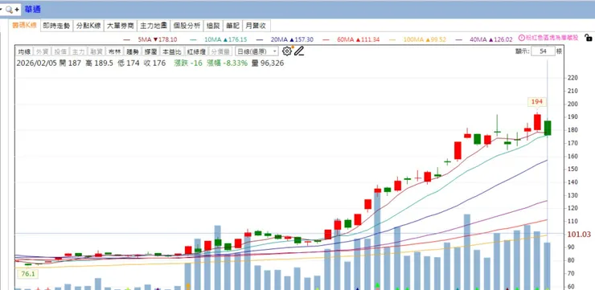Toggle 布林 Bollinger bands overlay
The width and height of the screenshot is (595, 290).
pyautogui.click(x=114, y=51)
